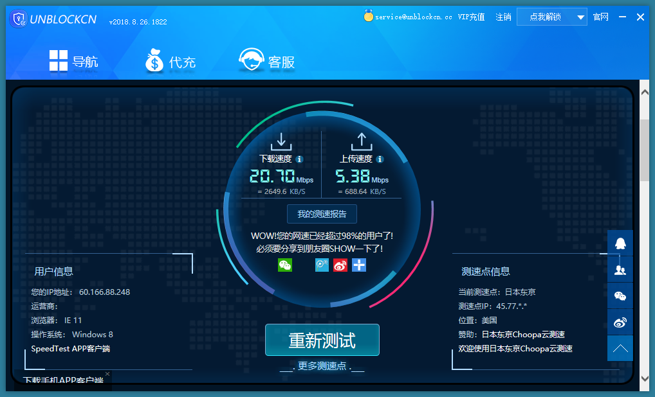Click the download speed info icon

(299, 159)
